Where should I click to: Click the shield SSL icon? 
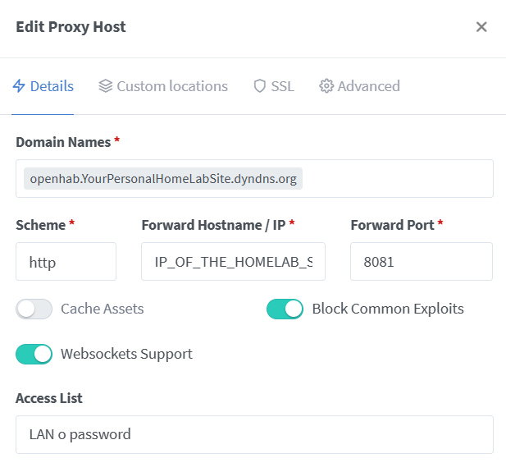(x=259, y=86)
